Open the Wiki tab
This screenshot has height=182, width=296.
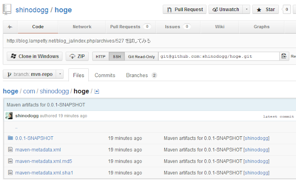220,27
